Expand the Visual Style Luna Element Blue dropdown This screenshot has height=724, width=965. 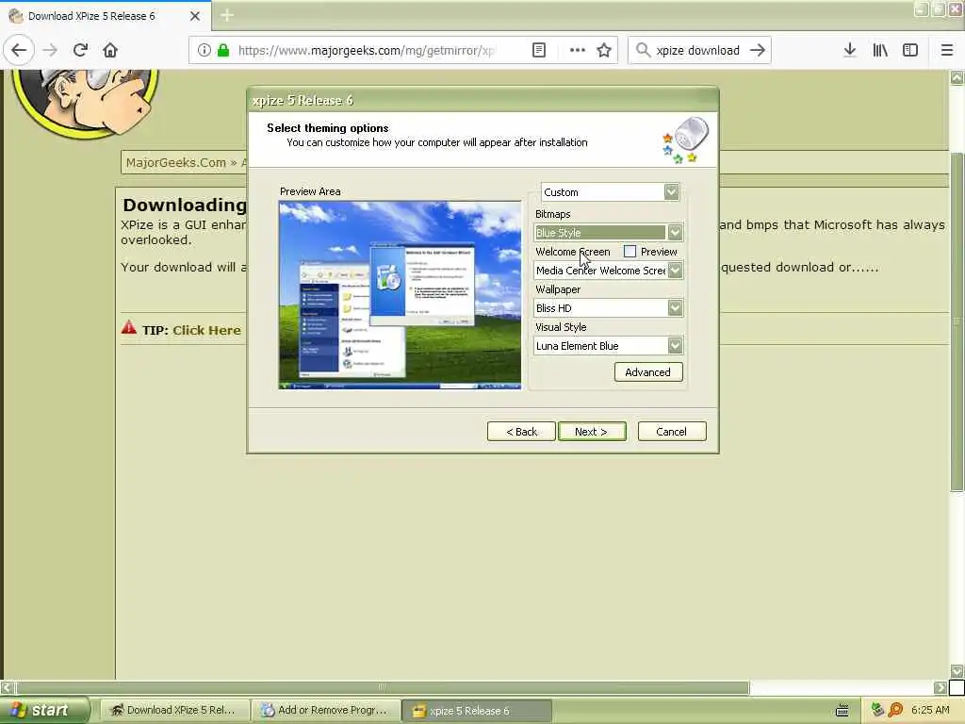[675, 345]
